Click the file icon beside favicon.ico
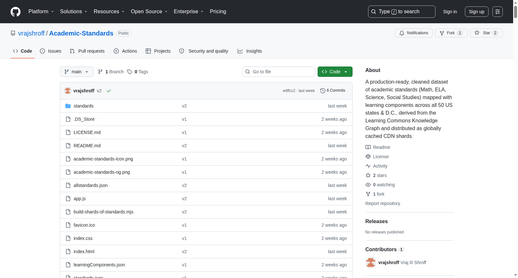518x278 pixels. pos(68,225)
